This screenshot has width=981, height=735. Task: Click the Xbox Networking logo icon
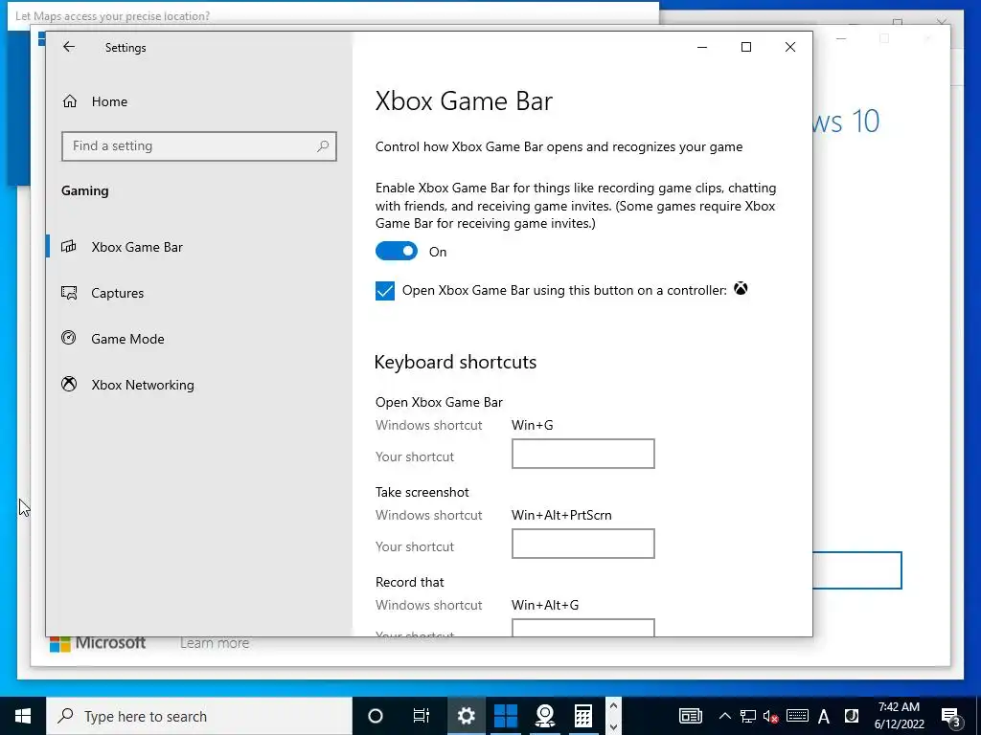pyautogui.click(x=69, y=384)
